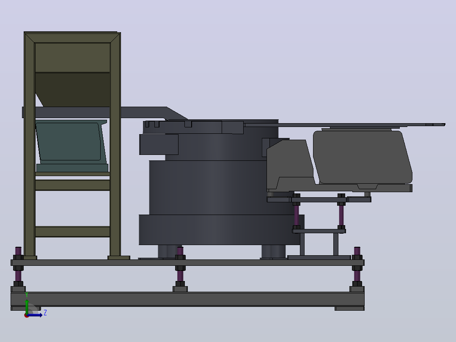This screenshot has width=456, height=342.
Task: Click the blue Z axis arrow of the triad
Action: 35,315
